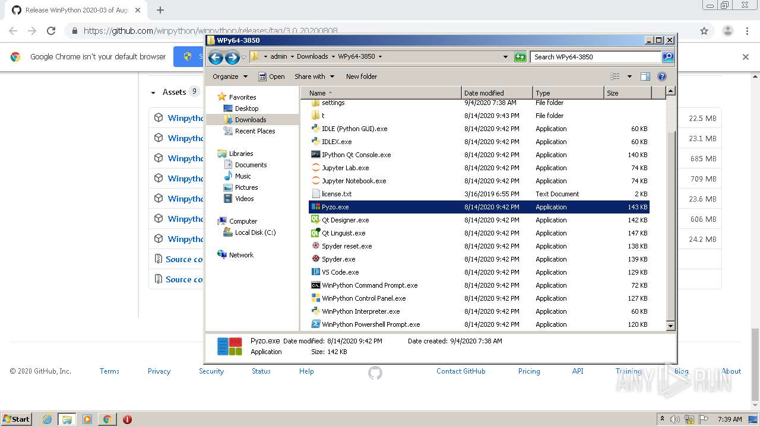Open Organize dropdown menu
The image size is (760, 427).
(x=230, y=77)
